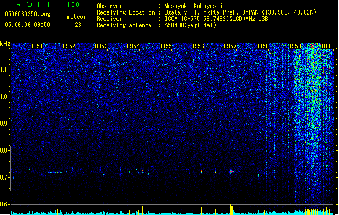Click the long faint echo trace near 0952
339x215 pixels.
tap(55, 173)
